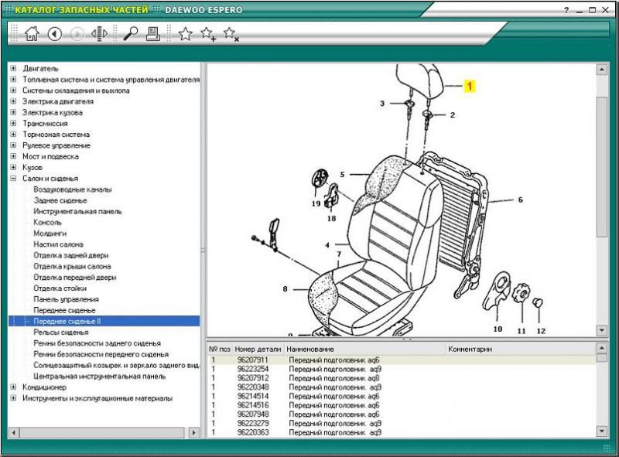Viewport: 619px width, 457px height.
Task: Open favorites with the plain star icon
Action: coord(185,33)
